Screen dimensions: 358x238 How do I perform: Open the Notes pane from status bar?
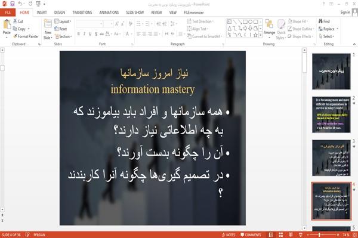pos(229,235)
